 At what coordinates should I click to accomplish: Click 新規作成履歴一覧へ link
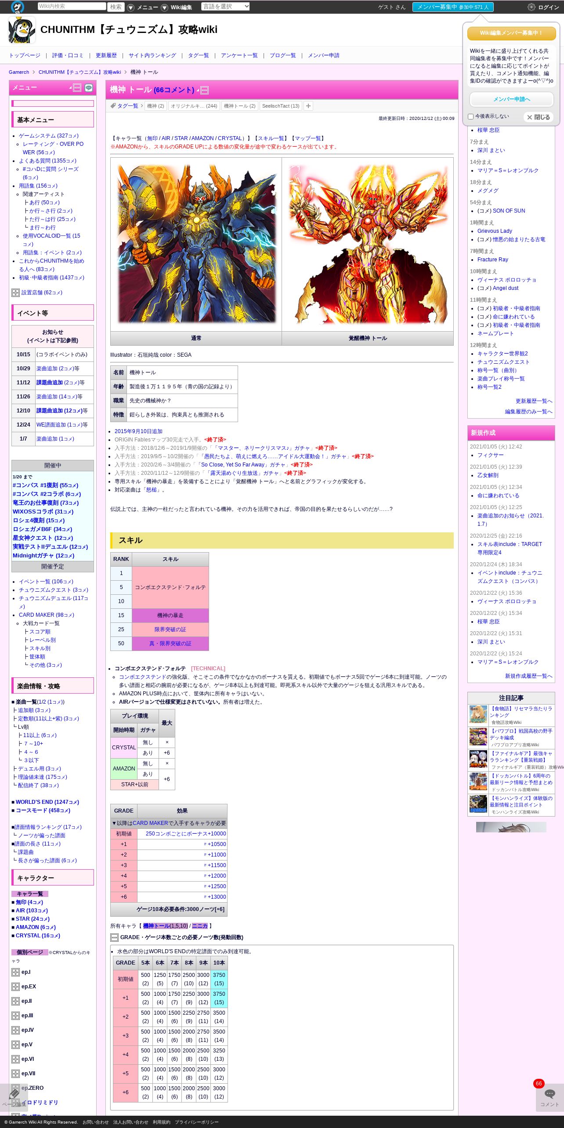pos(528,676)
